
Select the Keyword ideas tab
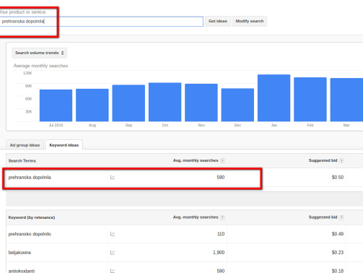pyautogui.click(x=64, y=145)
